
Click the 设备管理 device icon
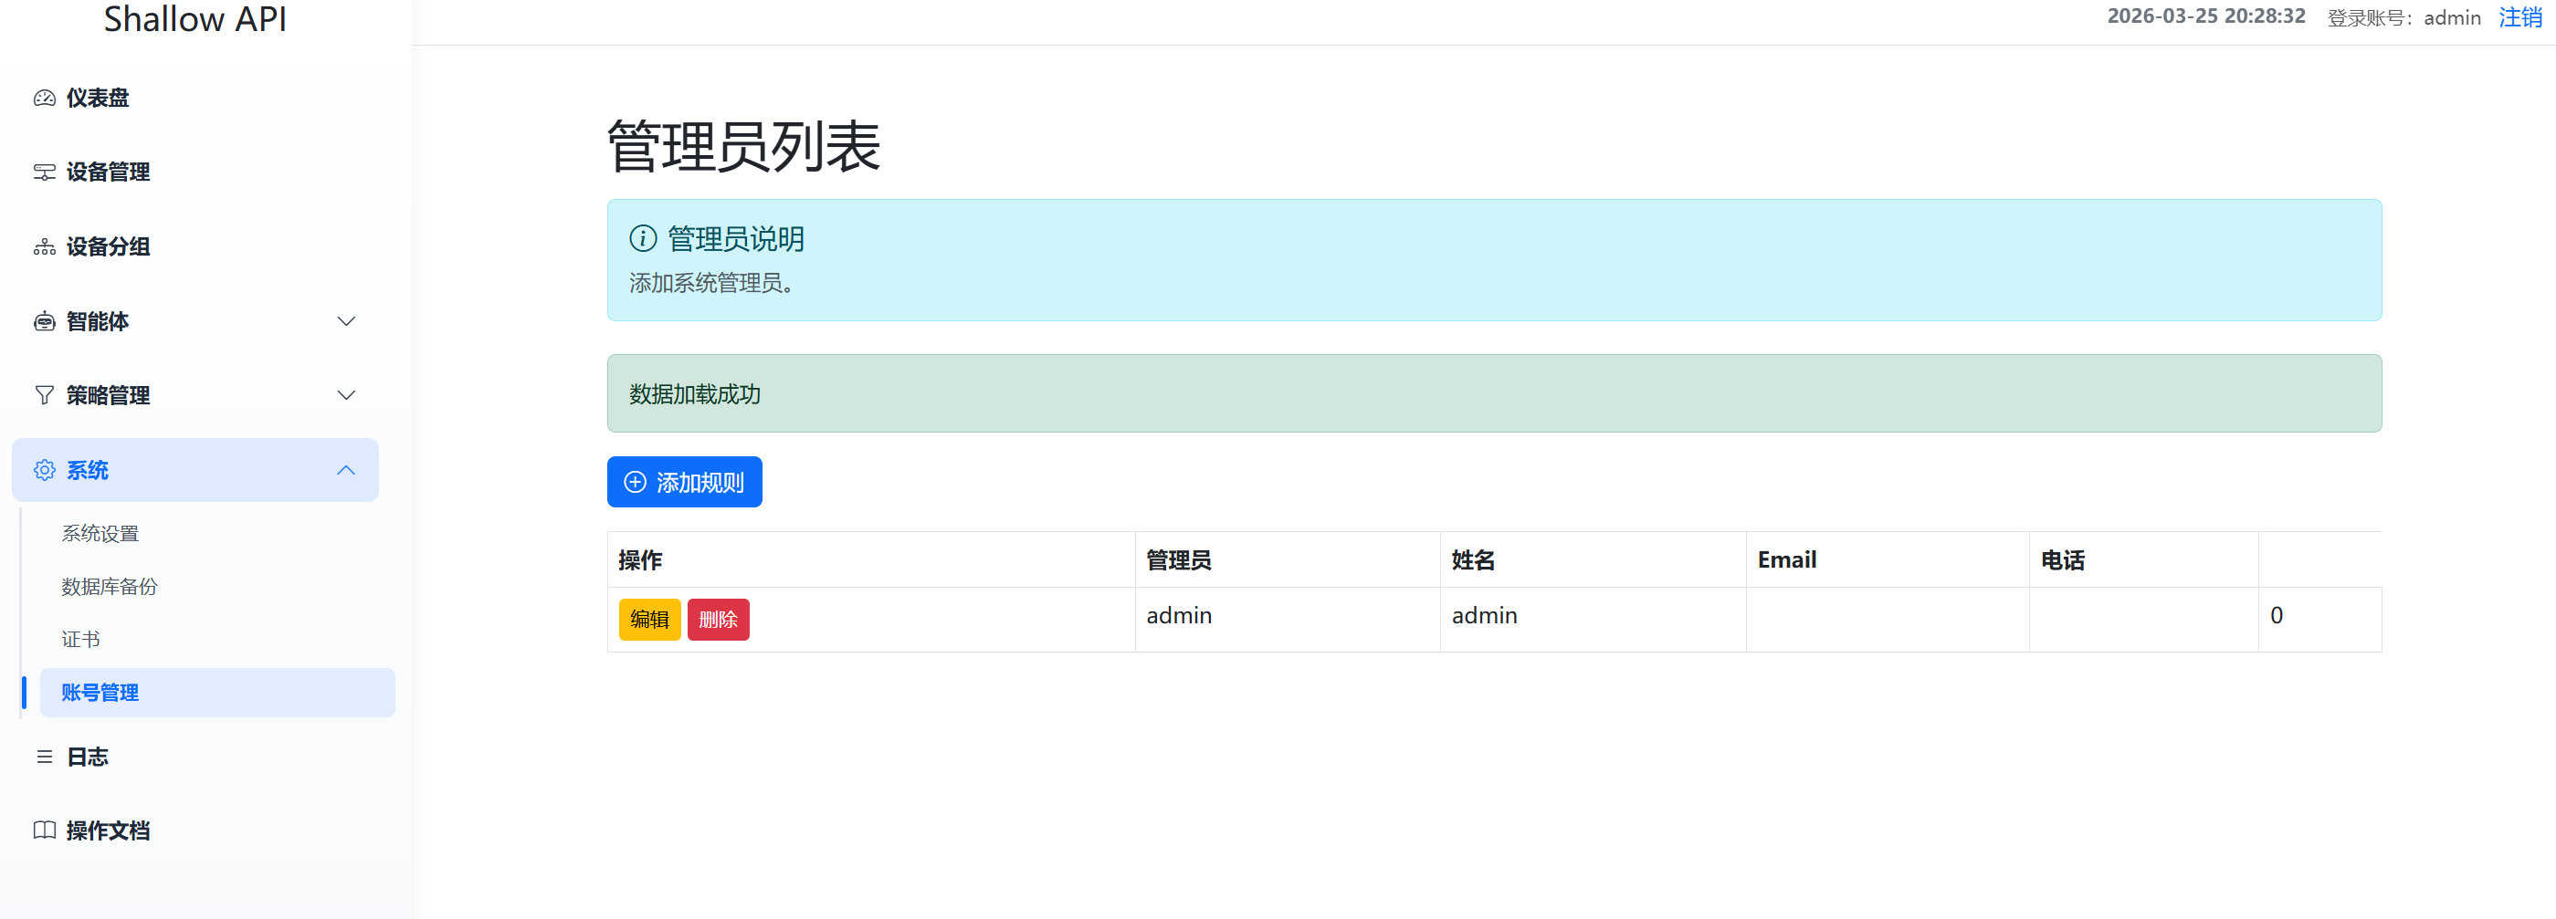44,172
